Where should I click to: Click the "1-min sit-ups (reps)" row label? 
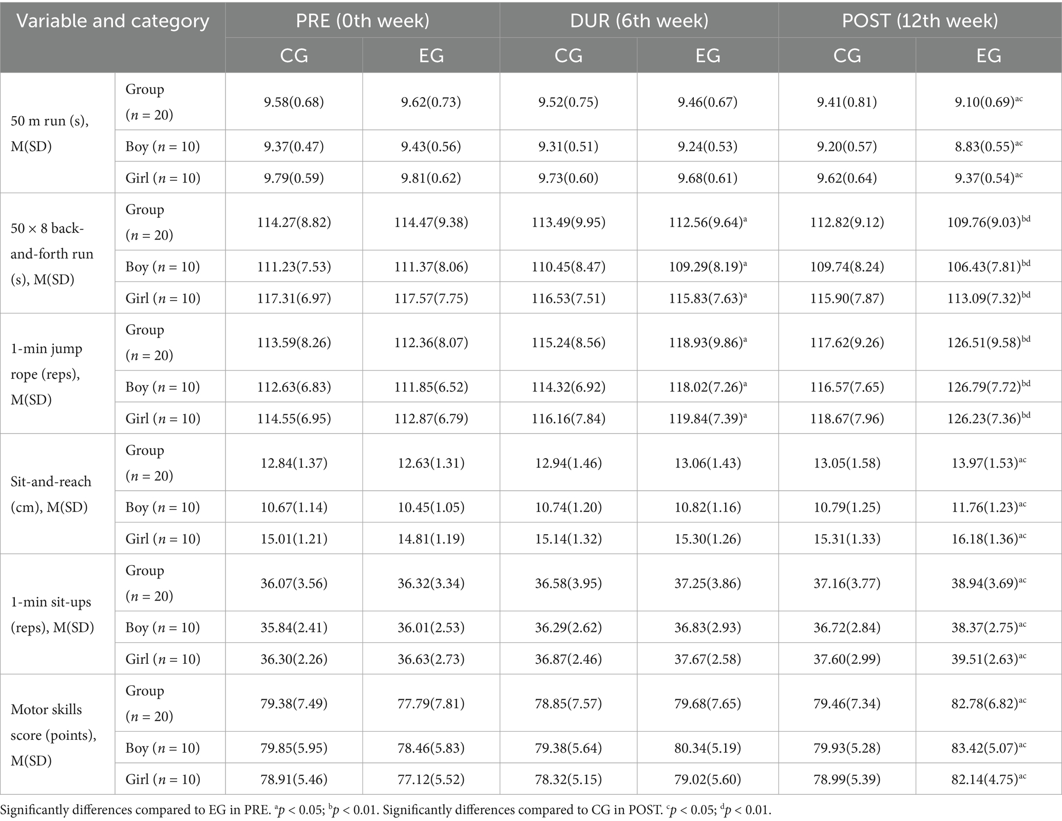pyautogui.click(x=52, y=614)
